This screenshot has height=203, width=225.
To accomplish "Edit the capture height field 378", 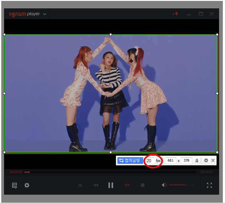I will coord(186,160).
